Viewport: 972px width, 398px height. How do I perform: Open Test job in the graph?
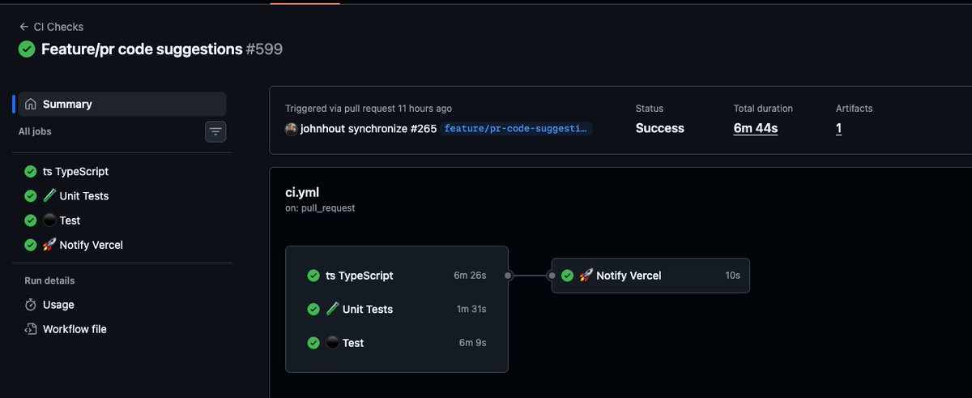tap(397, 343)
